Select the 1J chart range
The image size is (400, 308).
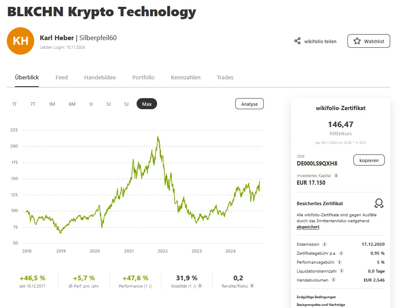[x=91, y=104]
